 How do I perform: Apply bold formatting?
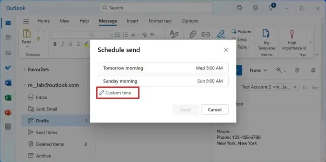[55, 44]
